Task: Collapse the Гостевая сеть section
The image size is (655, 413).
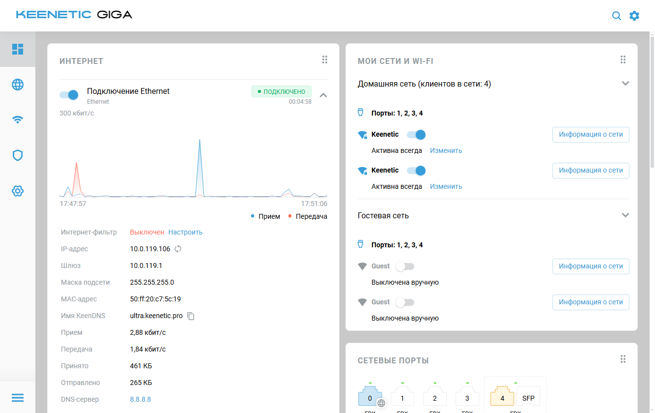Action: tap(625, 215)
